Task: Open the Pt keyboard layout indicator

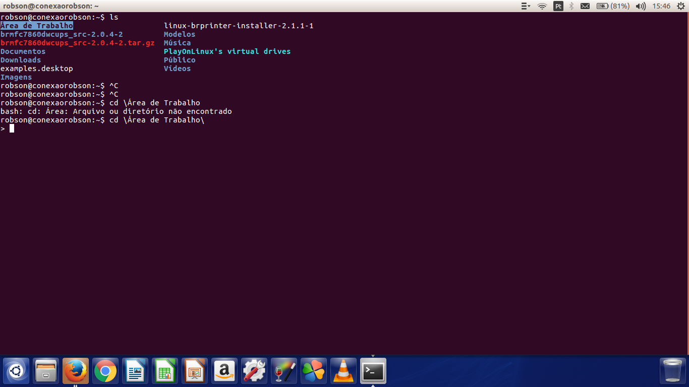Action: pyautogui.click(x=558, y=6)
